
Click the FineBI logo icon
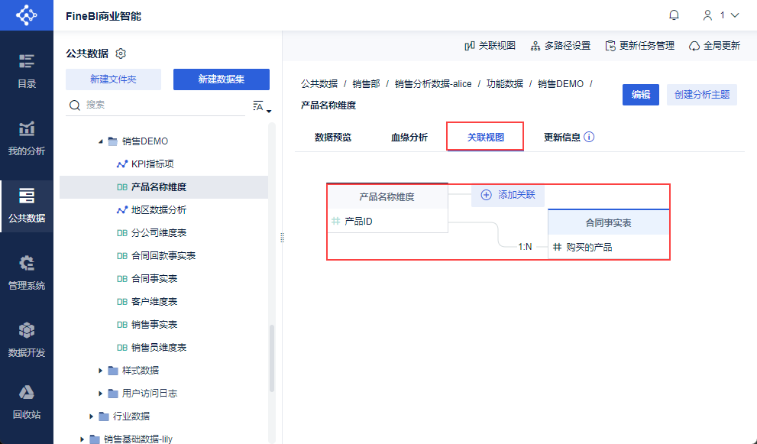(27, 15)
